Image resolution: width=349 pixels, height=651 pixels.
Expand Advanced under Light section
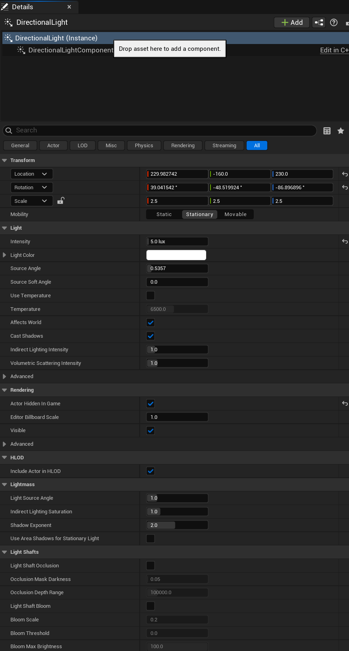click(x=4, y=377)
